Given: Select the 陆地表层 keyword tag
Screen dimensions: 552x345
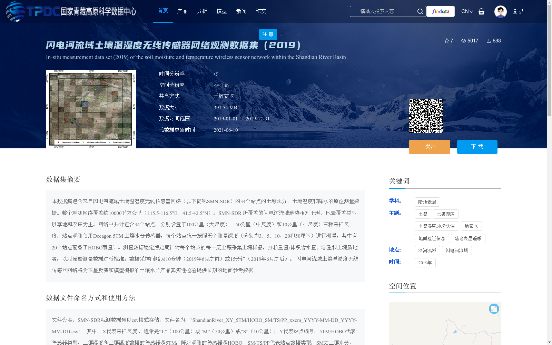Looking at the screenshot, I should pos(427,202).
